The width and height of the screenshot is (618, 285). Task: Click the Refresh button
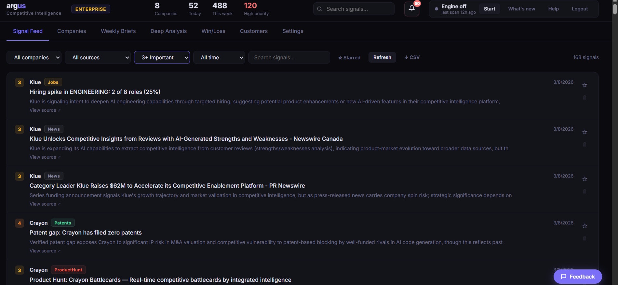coord(382,57)
